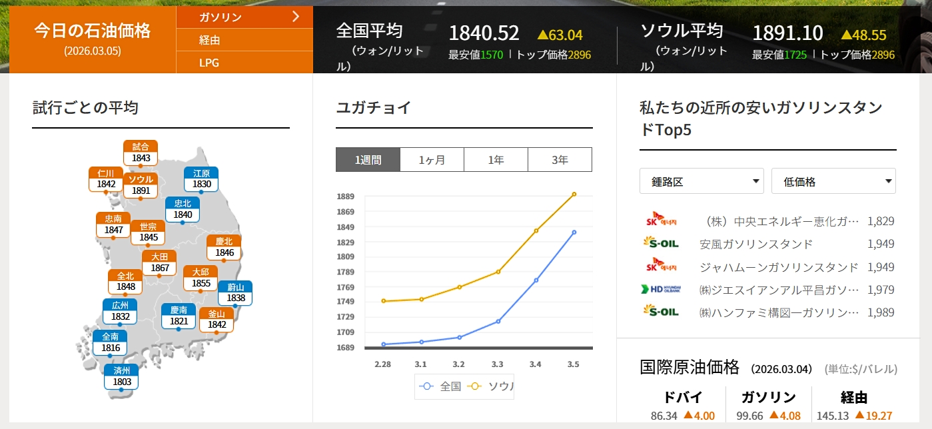Select the ガソリン fuel type arrow
The image size is (932, 429).
pyautogui.click(x=296, y=17)
